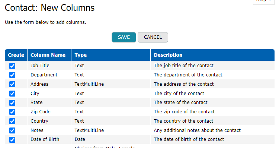
Task: Open the Help dropdown at top right
Action: point(264,1)
